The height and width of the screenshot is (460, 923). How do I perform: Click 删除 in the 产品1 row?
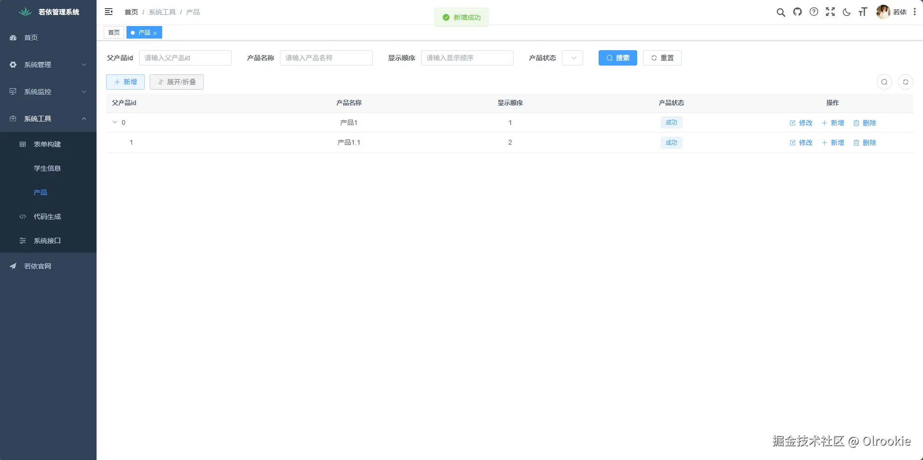click(x=865, y=123)
